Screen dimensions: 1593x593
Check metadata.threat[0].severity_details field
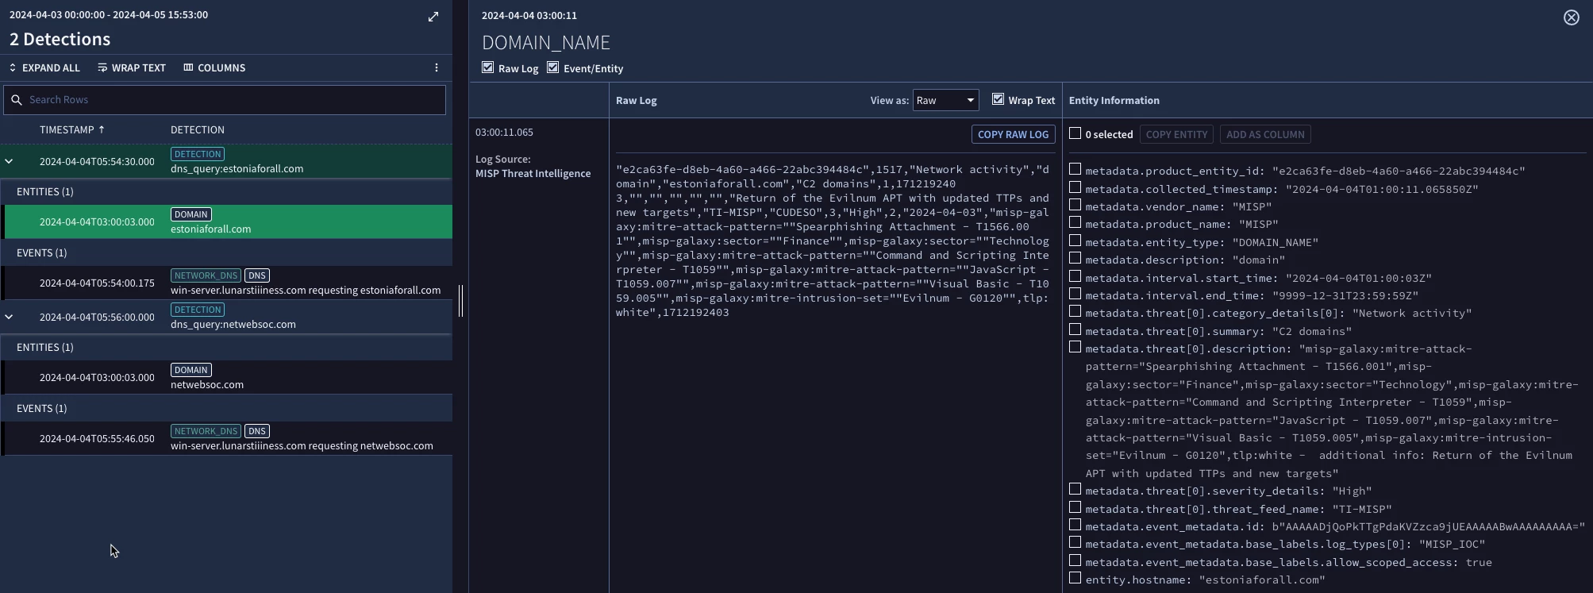tap(1075, 489)
